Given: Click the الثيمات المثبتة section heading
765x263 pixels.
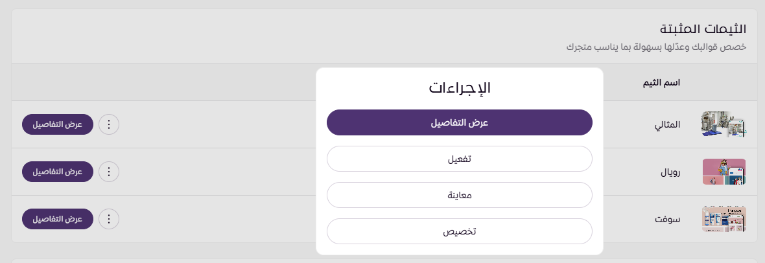Looking at the screenshot, I should (702, 29).
